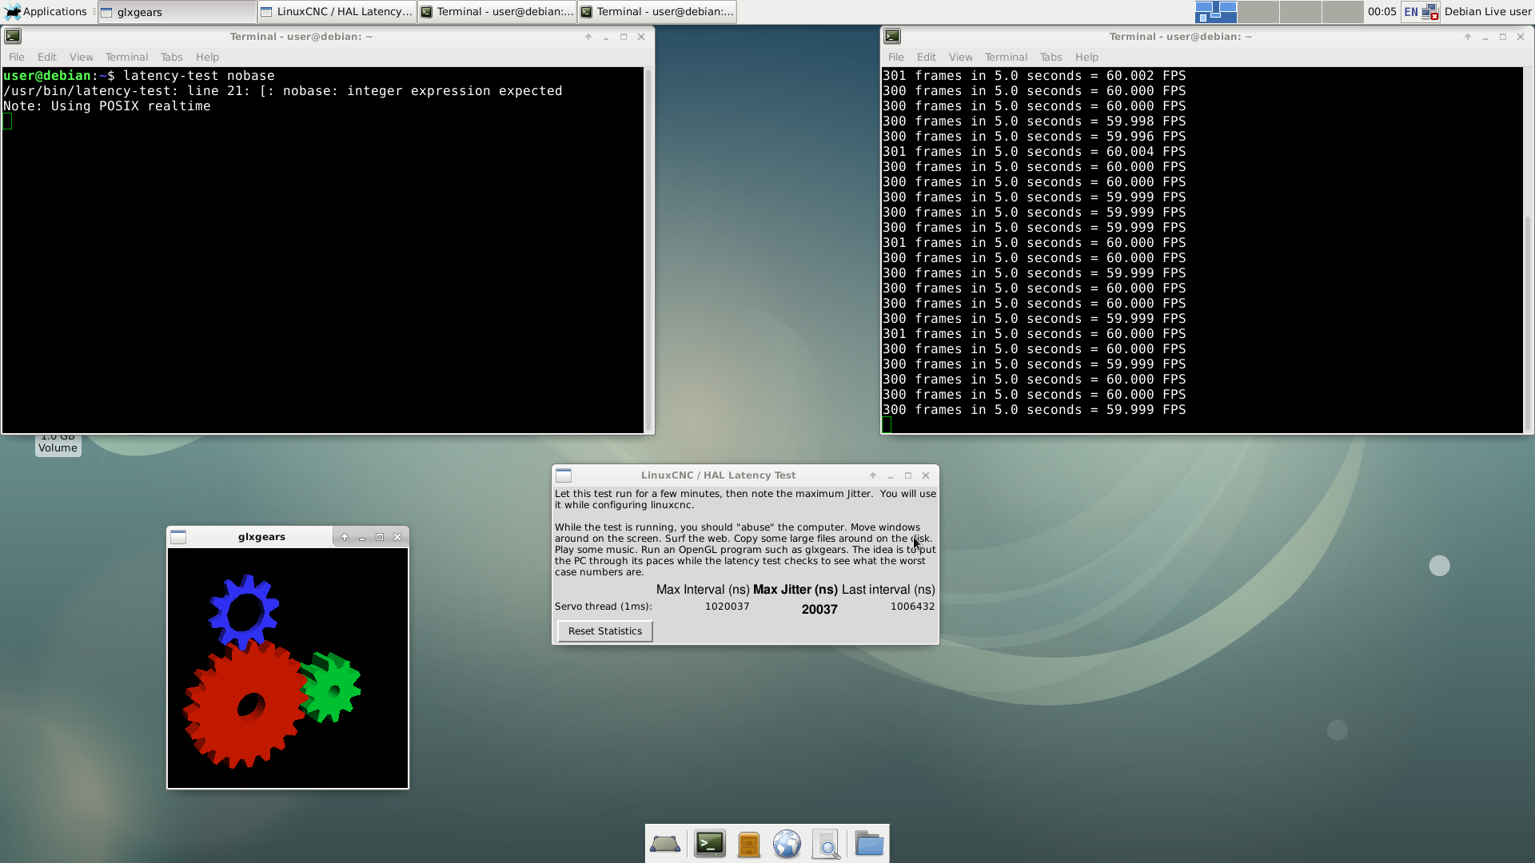Open Edit menu in left terminal
The width and height of the screenshot is (1535, 863).
pyautogui.click(x=47, y=57)
